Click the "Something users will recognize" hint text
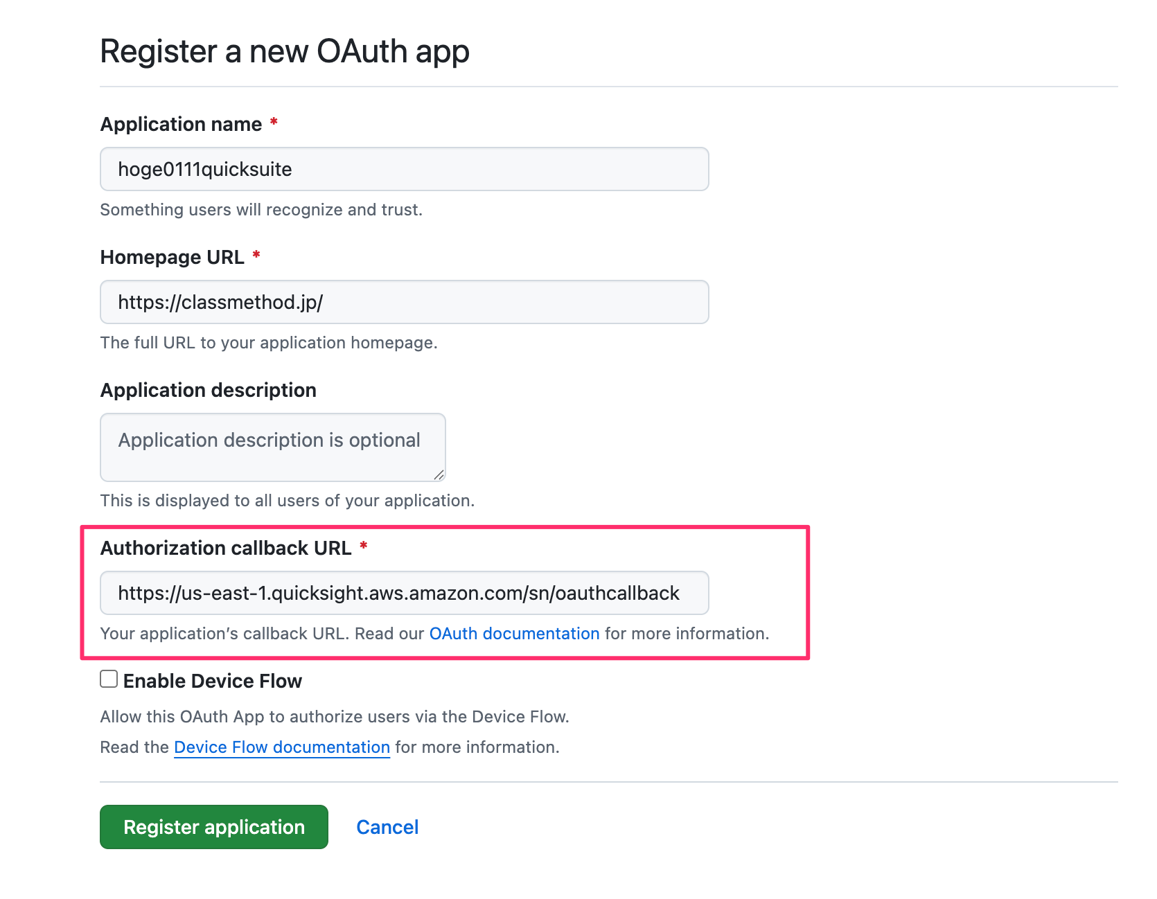The width and height of the screenshot is (1157, 899). click(x=261, y=210)
